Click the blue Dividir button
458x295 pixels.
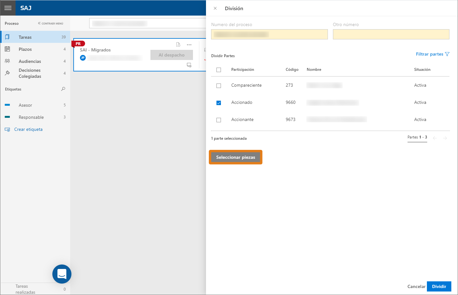[x=439, y=286]
